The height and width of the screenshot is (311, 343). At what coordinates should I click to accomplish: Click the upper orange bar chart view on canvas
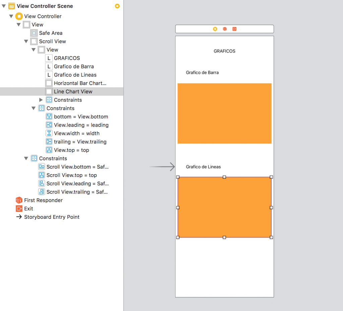224,113
